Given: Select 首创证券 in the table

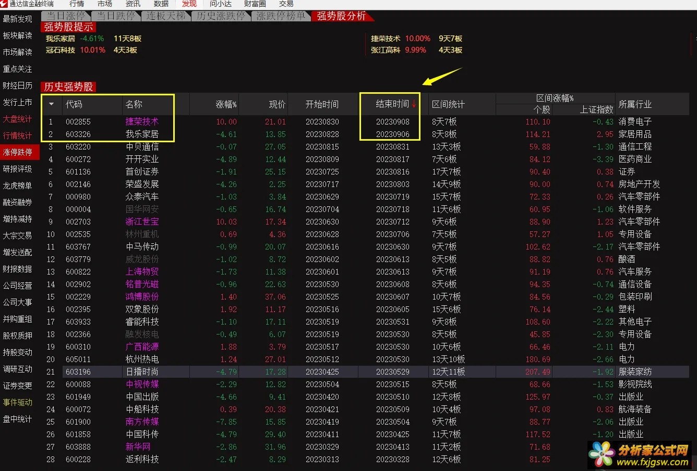Looking at the screenshot, I should 142,171.
